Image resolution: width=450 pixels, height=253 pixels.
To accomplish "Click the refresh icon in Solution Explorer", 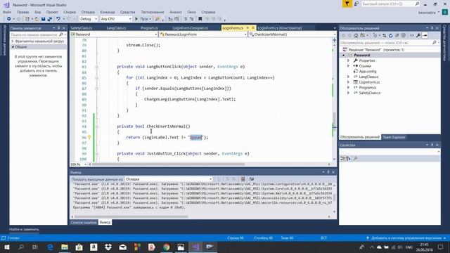I will click(x=391, y=36).
